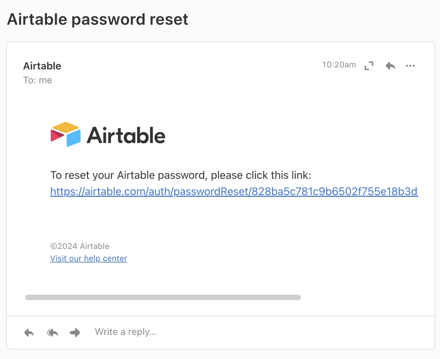Click the "Airtable password reset" subject heading
The width and height of the screenshot is (440, 359).
[97, 19]
